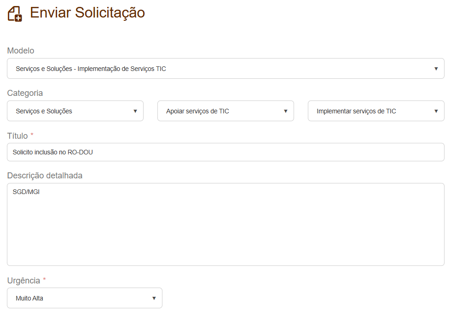
Task: Open the Implementar serviços de TIC dropdown
Action: [x=376, y=111]
